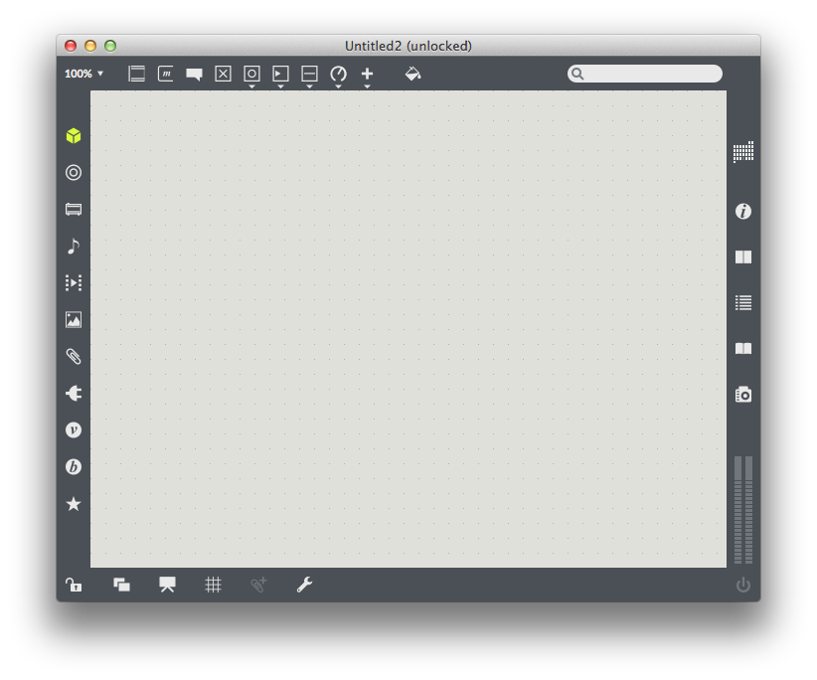Image resolution: width=817 pixels, height=680 pixels.
Task: Open the Lessons book panel
Action: (x=743, y=348)
